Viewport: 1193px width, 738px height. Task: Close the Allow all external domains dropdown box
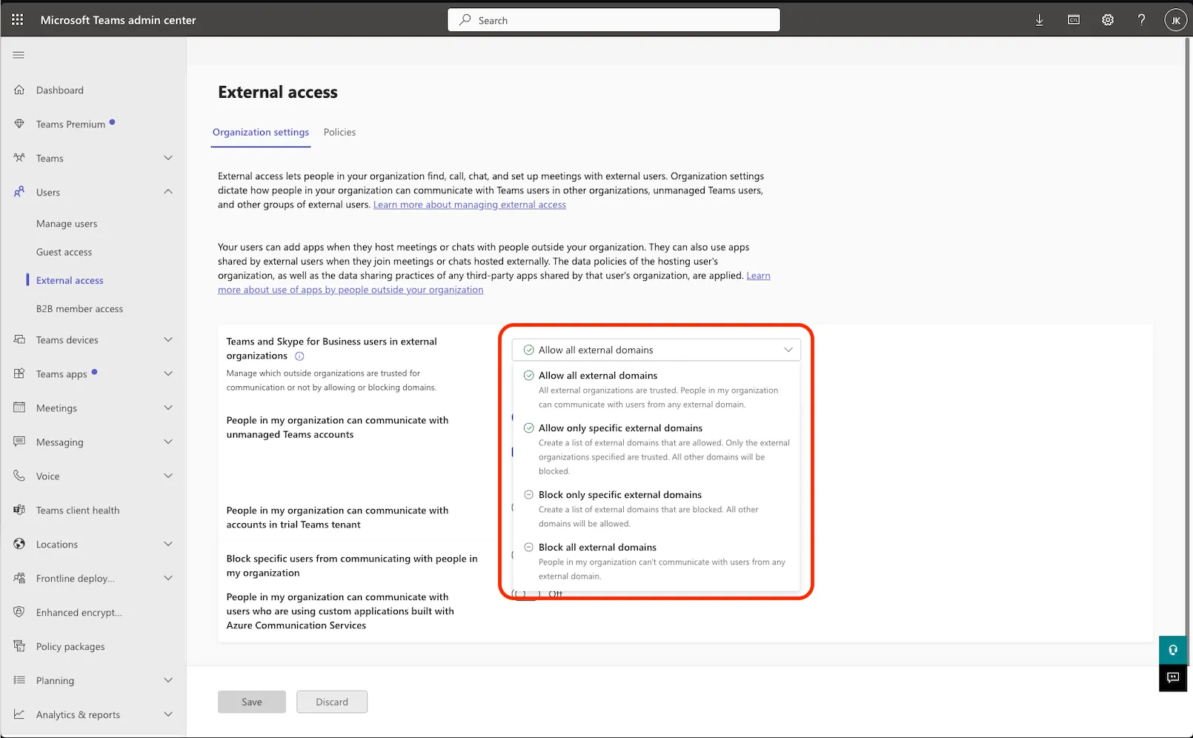pyautogui.click(x=656, y=350)
